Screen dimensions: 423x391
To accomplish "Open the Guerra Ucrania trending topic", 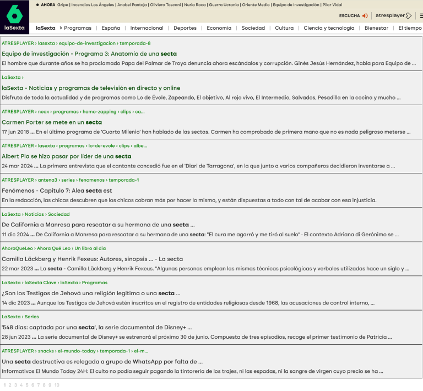I will 223,4.
